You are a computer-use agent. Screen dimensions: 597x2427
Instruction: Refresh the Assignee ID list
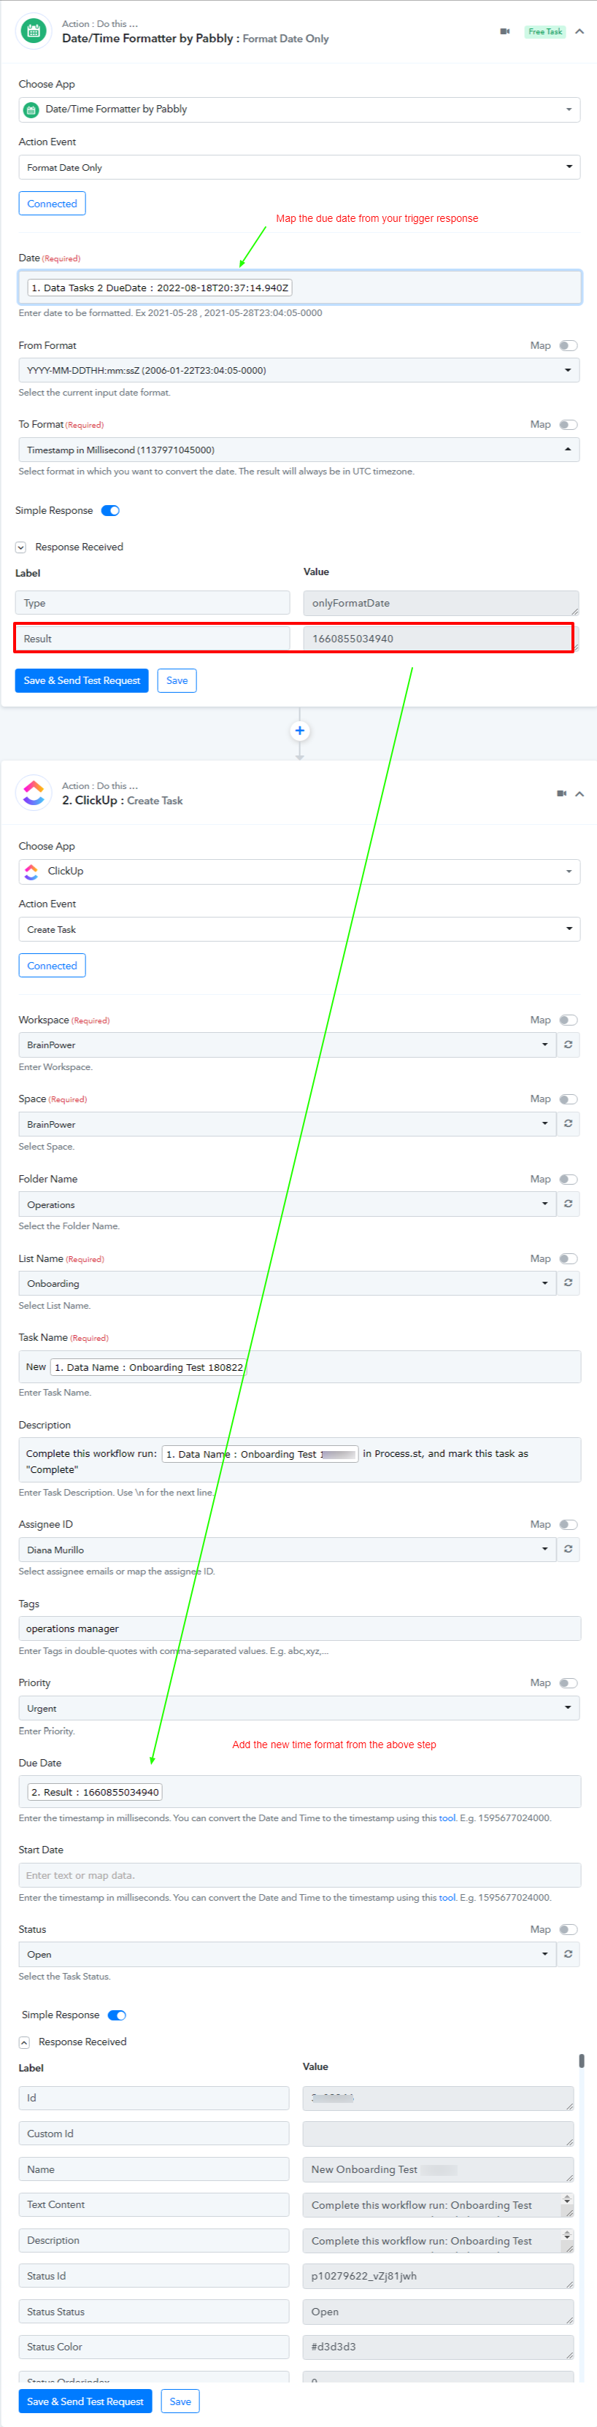point(568,1549)
